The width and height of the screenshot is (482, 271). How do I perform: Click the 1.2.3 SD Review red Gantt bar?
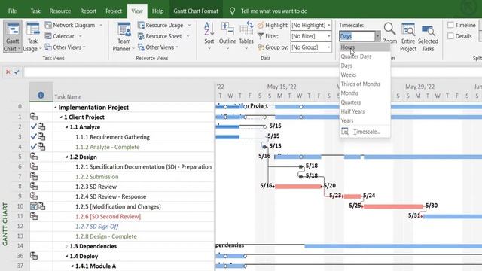(x=298, y=186)
